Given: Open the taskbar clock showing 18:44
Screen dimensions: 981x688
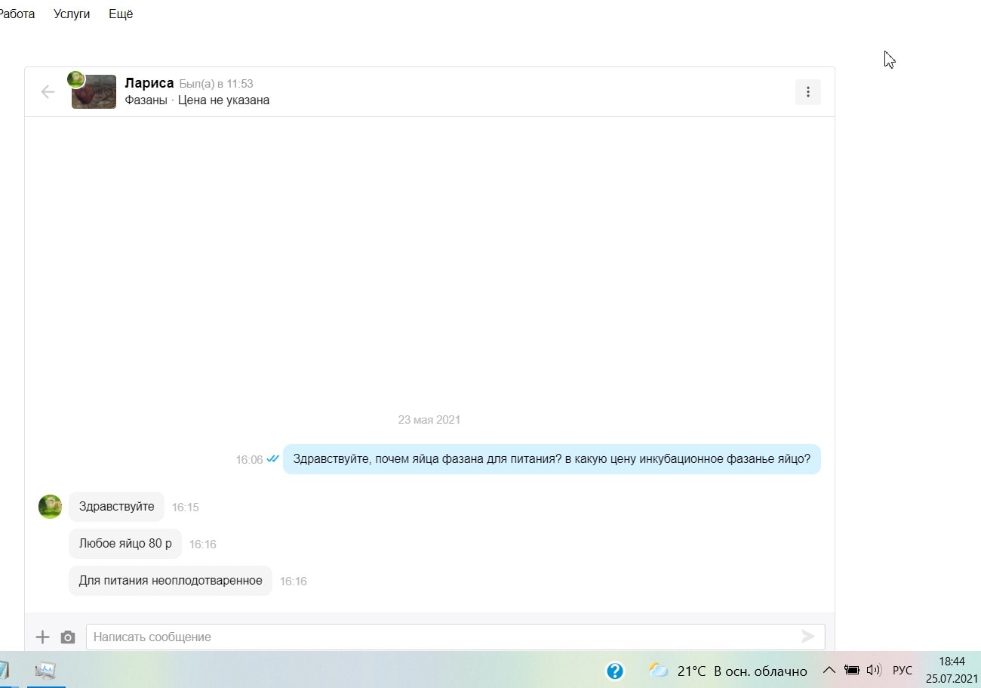Looking at the screenshot, I should click(952, 670).
